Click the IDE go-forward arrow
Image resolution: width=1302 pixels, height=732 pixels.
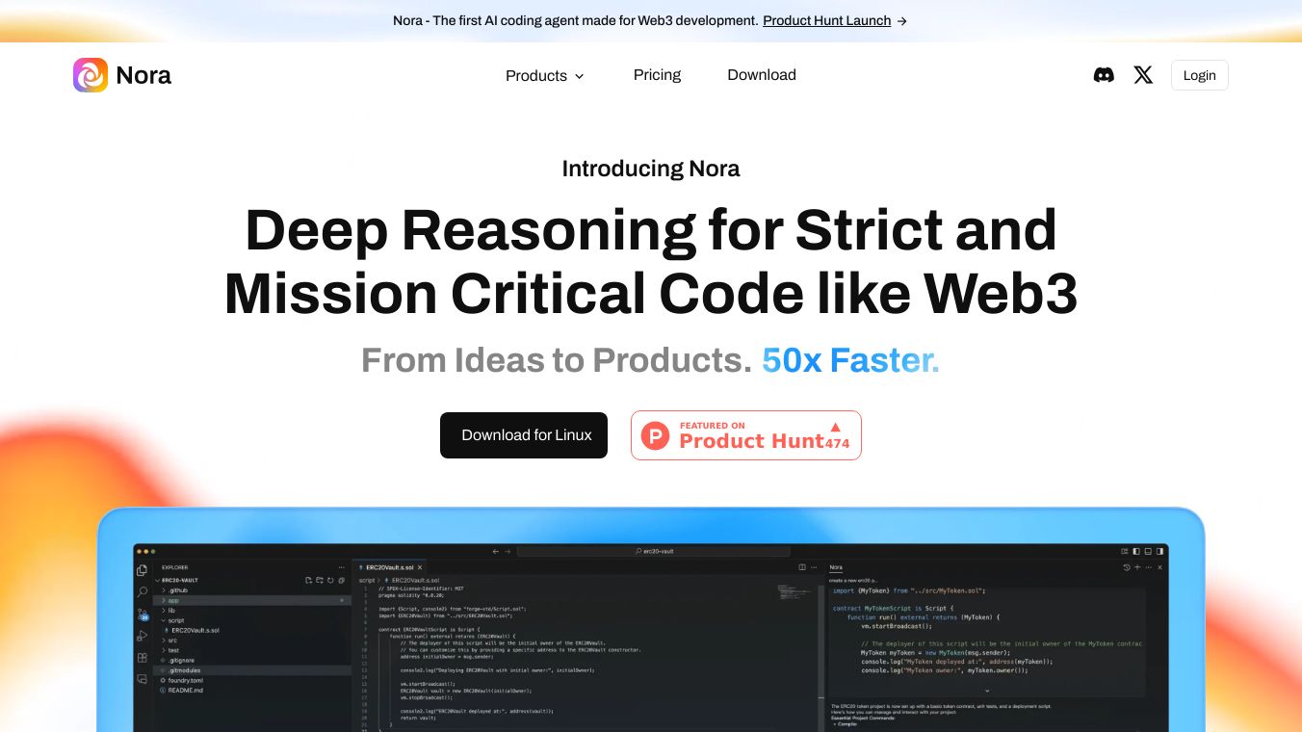tap(508, 552)
